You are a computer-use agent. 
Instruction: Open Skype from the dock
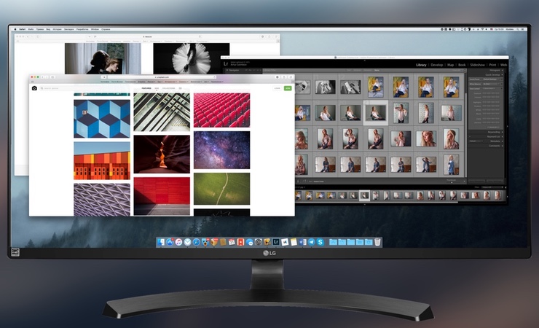pos(320,242)
